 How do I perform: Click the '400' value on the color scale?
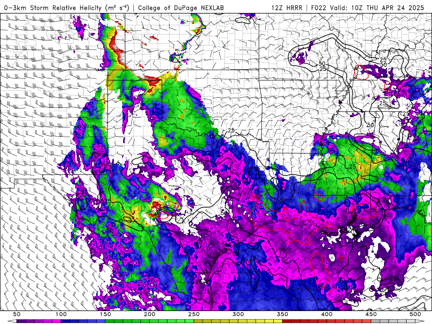pyautogui.click(x=327, y=314)
